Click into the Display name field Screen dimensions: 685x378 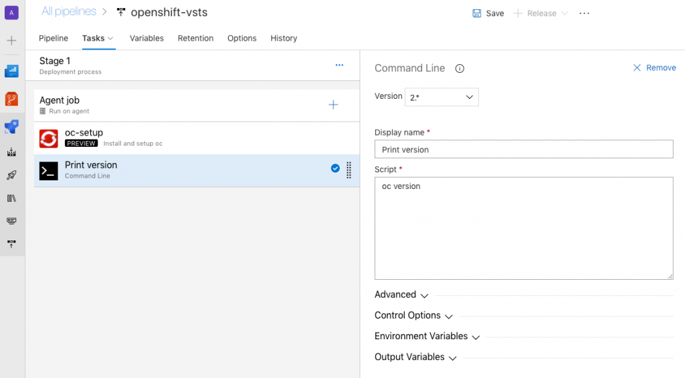click(523, 150)
